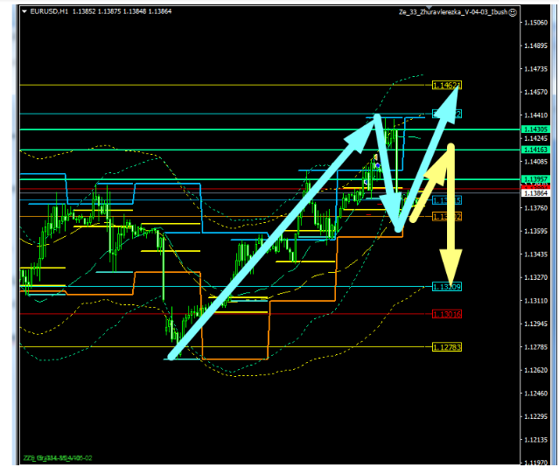Click the 1.12295 price scale value
The height and width of the screenshot is (467, 559).
(536, 416)
